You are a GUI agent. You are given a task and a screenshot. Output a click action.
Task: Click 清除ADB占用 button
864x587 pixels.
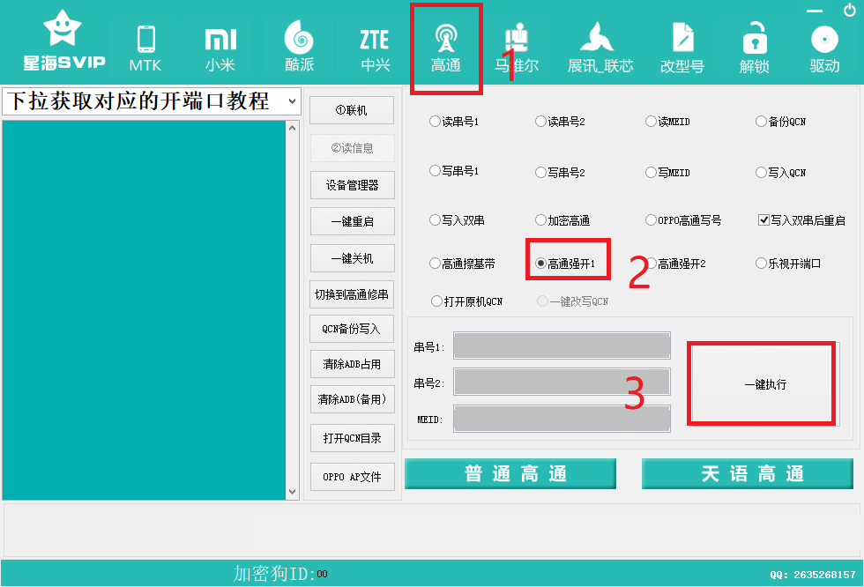pos(352,364)
